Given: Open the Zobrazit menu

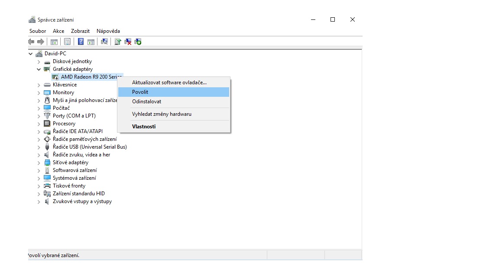Looking at the screenshot, I should pyautogui.click(x=80, y=31).
